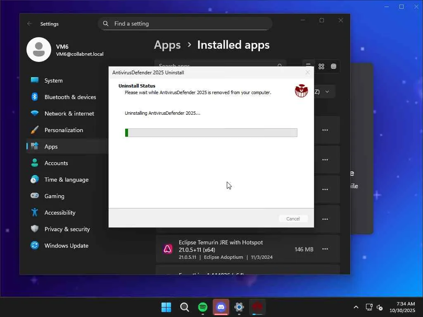Click the AntivirusDefender red mask logo
Screen dimensions: 423x317
301,91
